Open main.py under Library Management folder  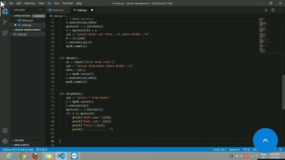(22, 34)
